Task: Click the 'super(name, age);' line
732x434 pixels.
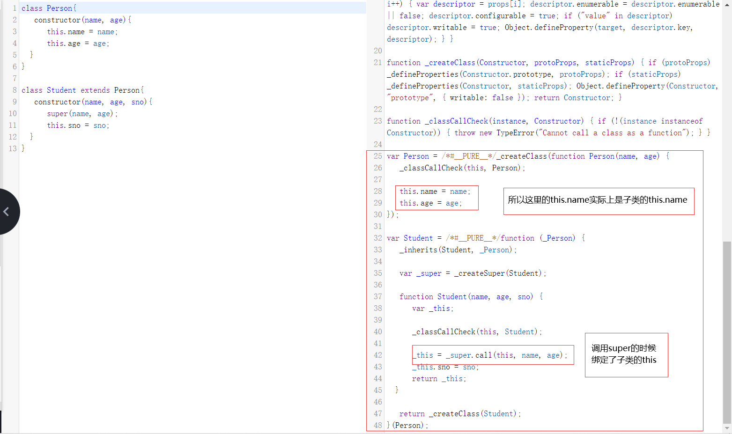Action: pyautogui.click(x=82, y=113)
